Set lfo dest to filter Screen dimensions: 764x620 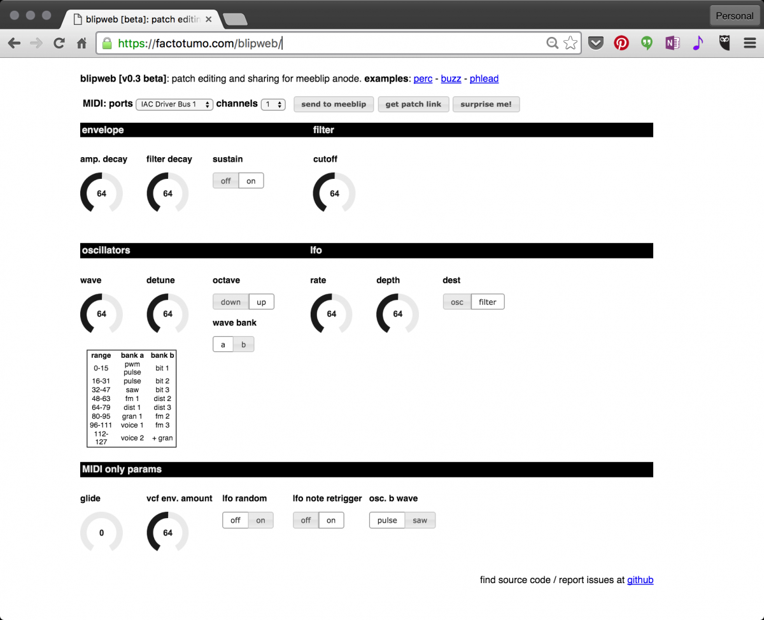tap(488, 302)
